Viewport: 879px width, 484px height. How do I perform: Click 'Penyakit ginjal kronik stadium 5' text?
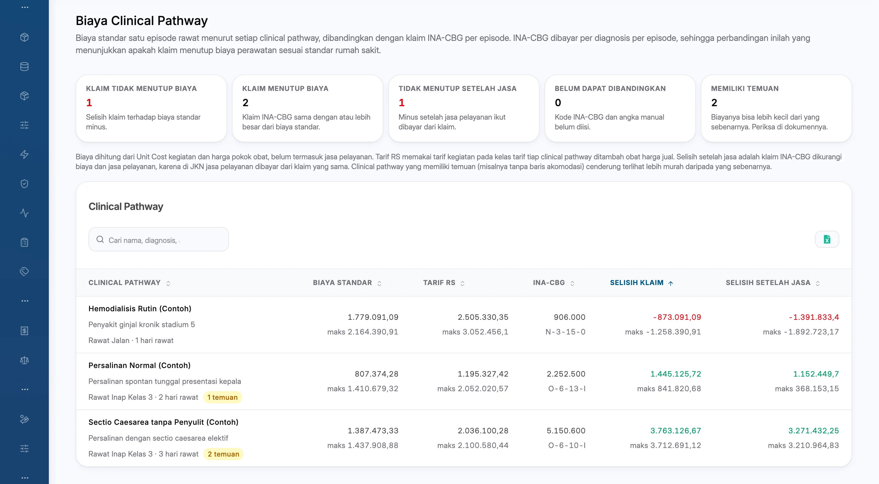coord(142,325)
